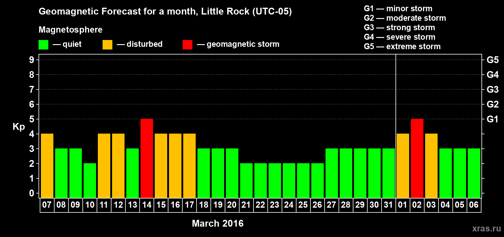
Task: Click the 'G5 — extreme storm' legend line
Action: pos(402,47)
